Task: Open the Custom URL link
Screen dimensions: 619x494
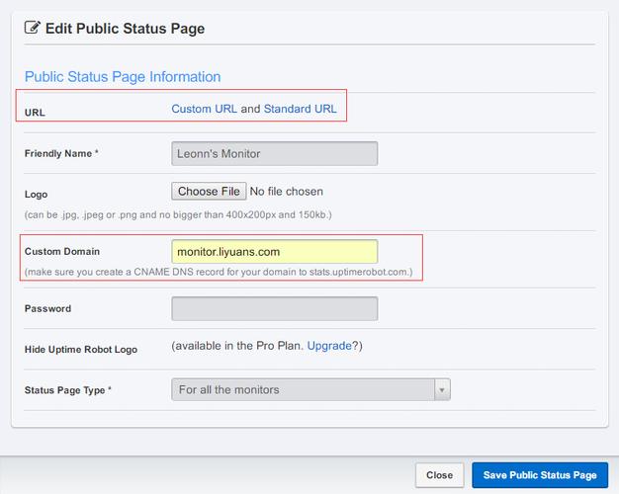Action: coord(204,109)
